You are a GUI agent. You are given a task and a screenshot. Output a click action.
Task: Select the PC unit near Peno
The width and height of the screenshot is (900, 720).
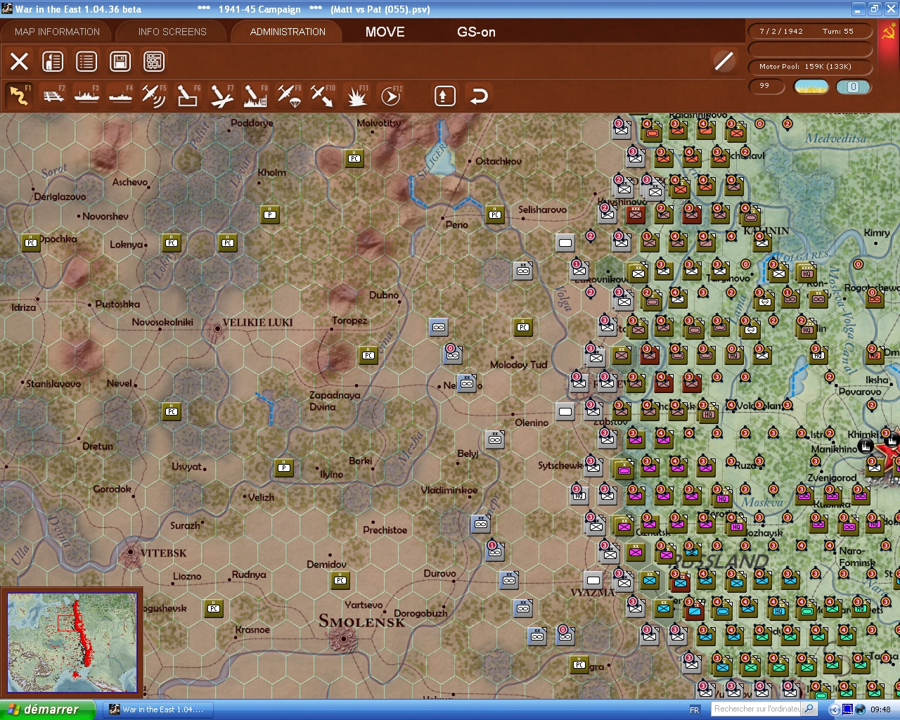click(495, 214)
